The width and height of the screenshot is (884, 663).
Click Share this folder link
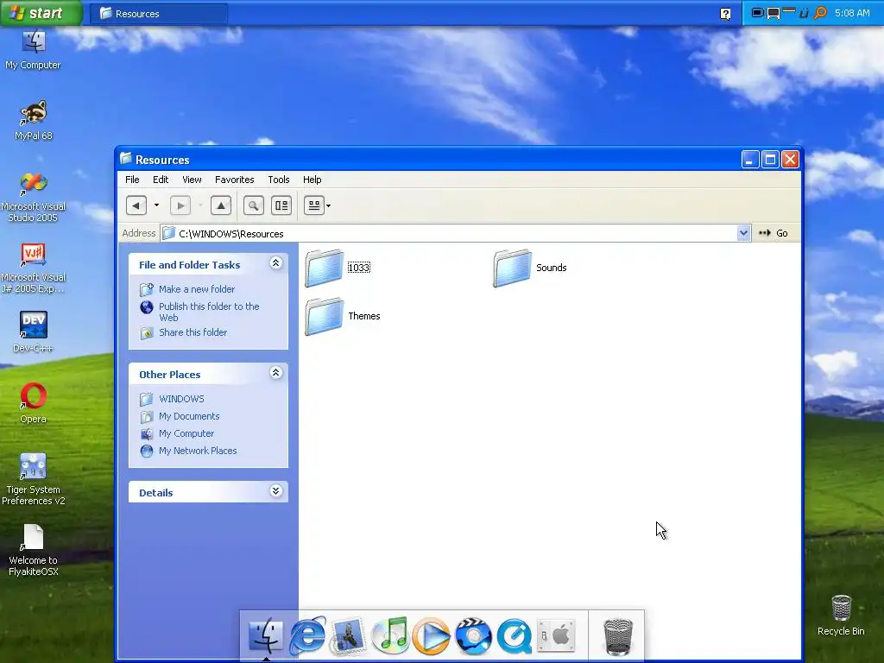coord(193,332)
